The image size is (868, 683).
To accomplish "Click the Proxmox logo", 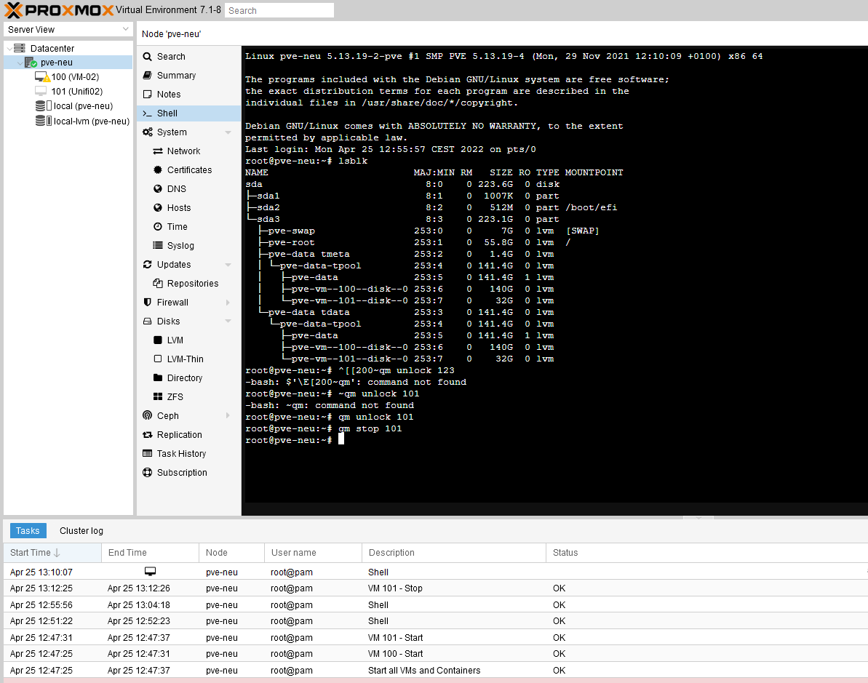I will coord(59,10).
